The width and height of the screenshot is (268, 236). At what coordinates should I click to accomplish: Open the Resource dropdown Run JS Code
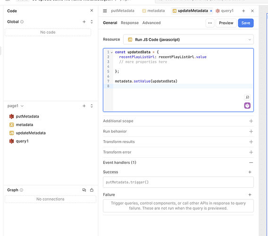(188, 40)
